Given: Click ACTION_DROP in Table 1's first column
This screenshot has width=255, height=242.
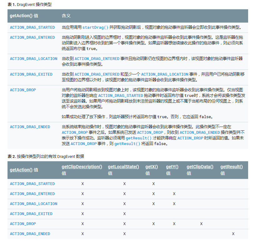Looking at the screenshot, I should pos(23,90).
